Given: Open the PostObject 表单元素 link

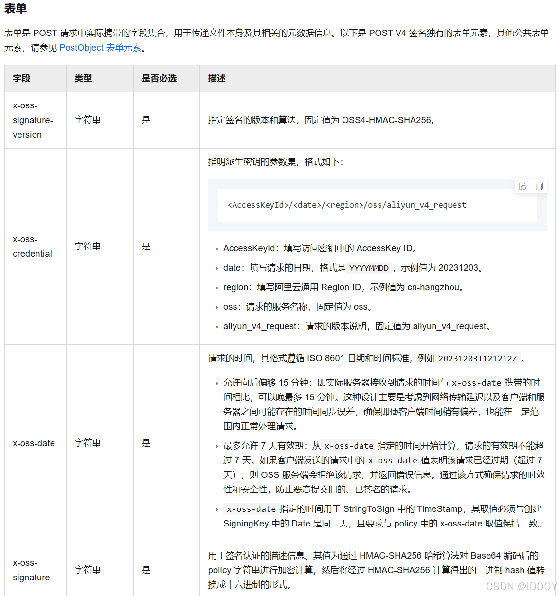Looking at the screenshot, I should 99,48.
